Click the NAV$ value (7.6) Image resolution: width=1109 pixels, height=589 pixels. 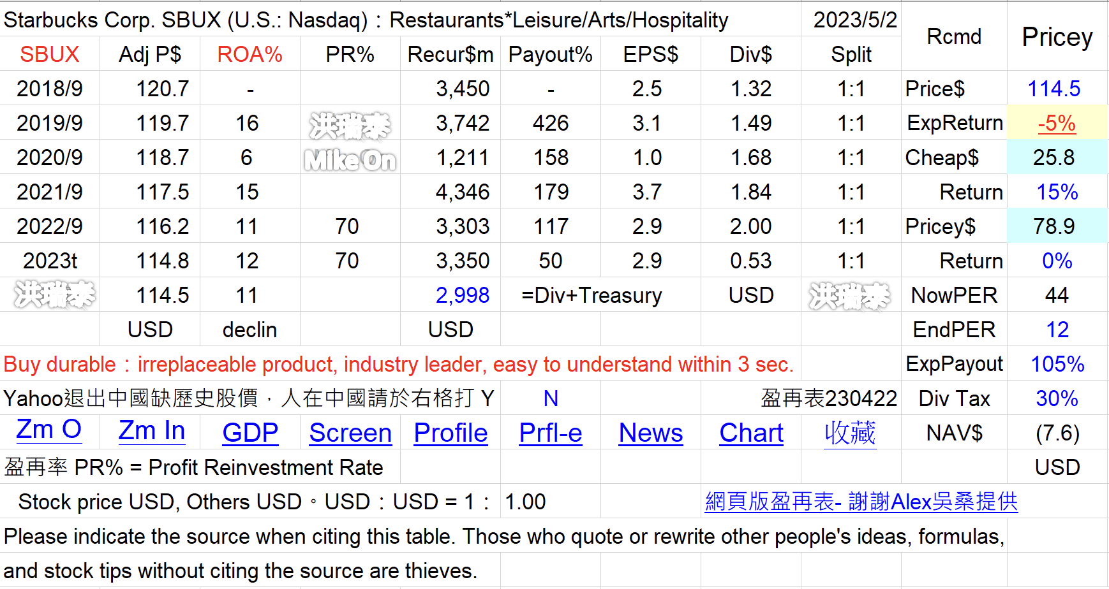pos(1057,433)
